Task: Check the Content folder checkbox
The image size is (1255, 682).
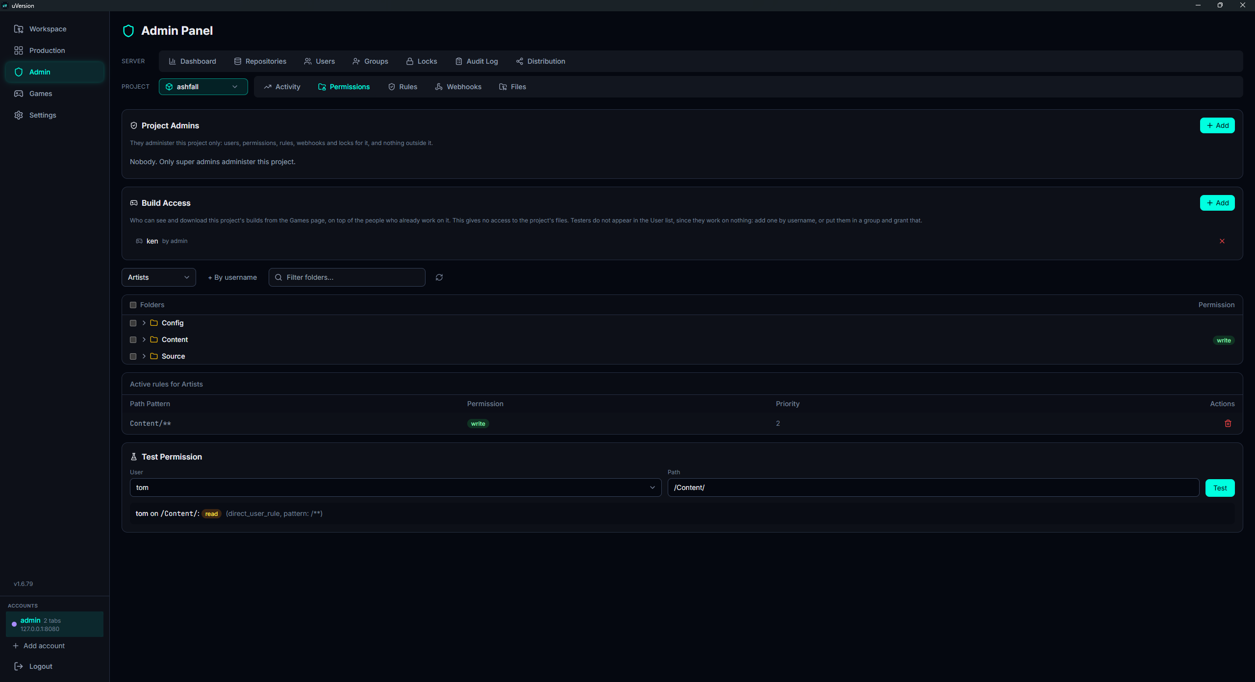Action: point(133,340)
